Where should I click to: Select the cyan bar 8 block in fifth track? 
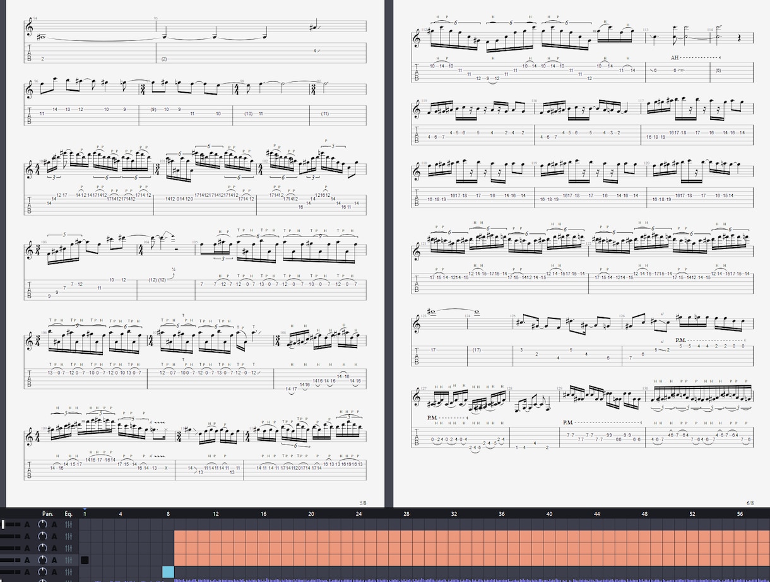169,572
